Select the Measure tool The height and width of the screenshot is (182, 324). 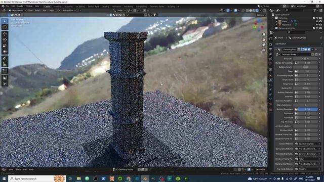[5, 65]
